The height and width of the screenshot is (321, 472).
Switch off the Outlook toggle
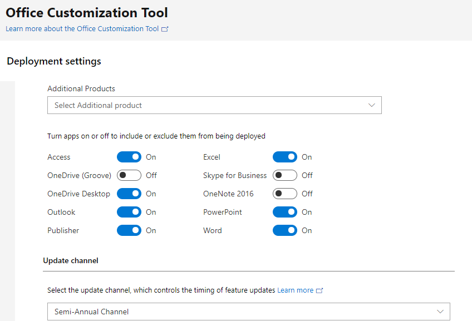click(129, 212)
